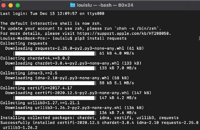Click the 'Collecting requests' output line

(24, 43)
